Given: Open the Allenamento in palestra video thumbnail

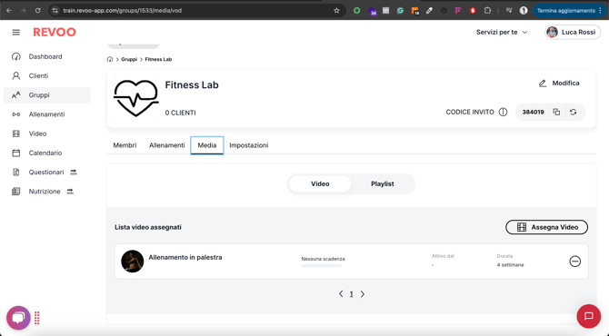Looking at the screenshot, I should (133, 262).
